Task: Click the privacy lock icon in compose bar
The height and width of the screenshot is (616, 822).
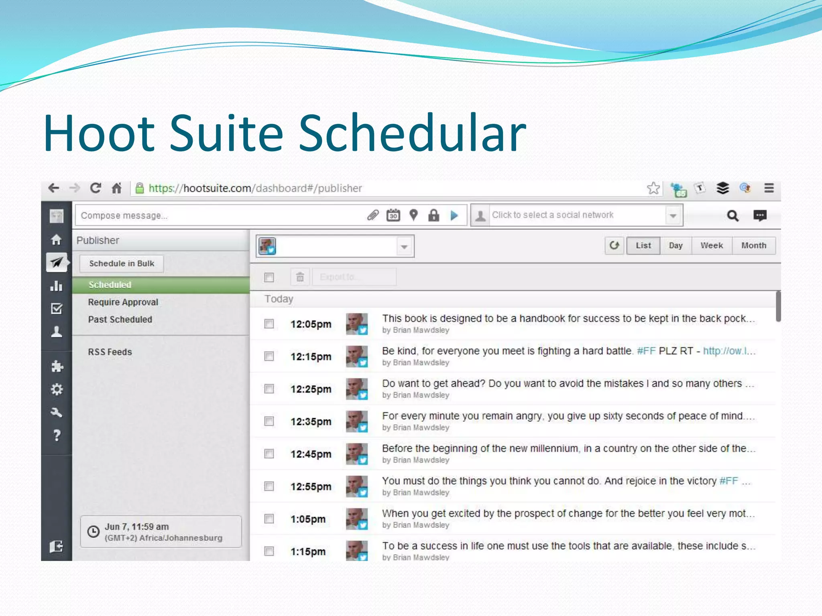Action: click(x=433, y=215)
